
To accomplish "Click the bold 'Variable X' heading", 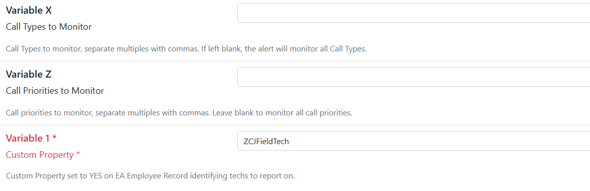I will pos(29,11).
